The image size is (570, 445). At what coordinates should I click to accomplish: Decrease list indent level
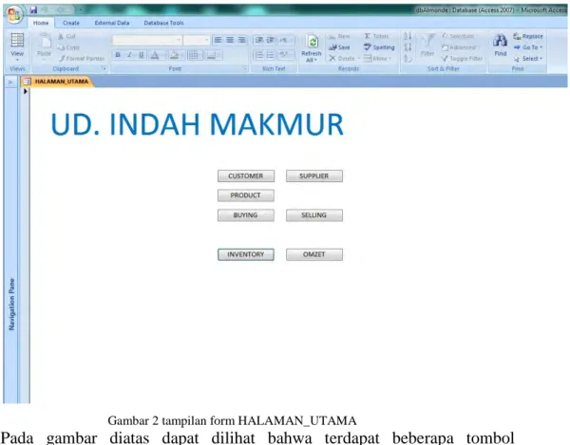point(258,40)
